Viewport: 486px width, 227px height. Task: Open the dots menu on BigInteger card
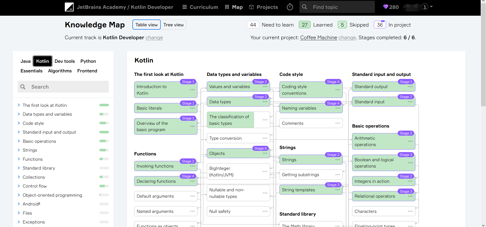[265, 172]
